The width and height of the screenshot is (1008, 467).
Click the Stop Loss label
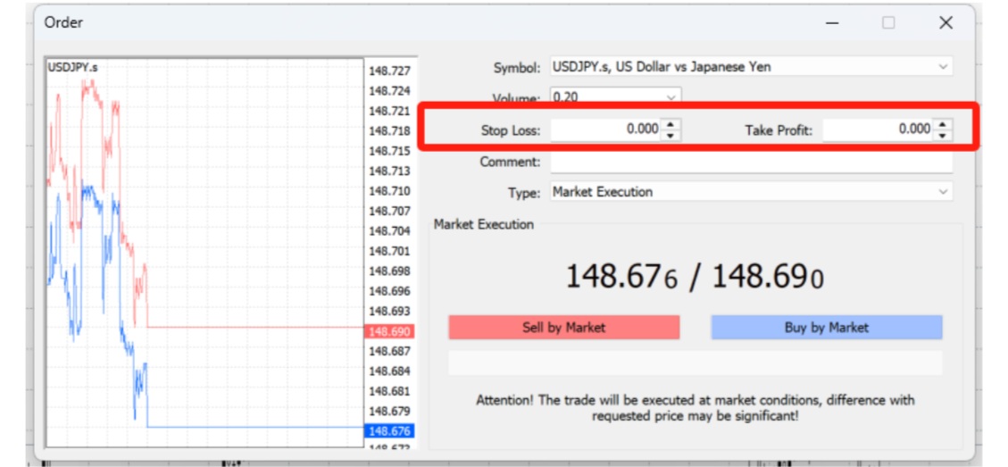511,130
